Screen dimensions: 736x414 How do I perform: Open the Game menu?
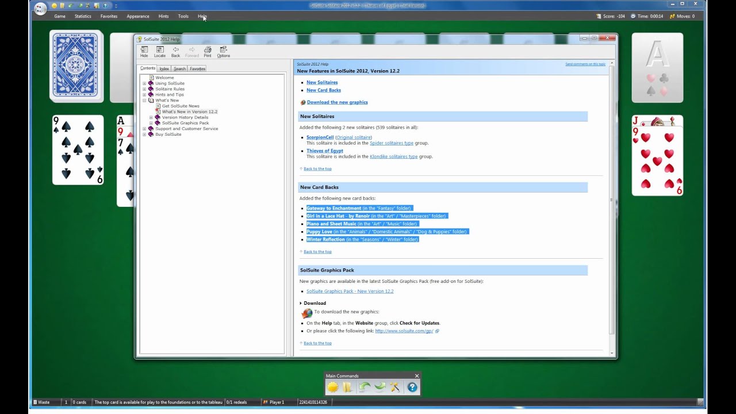click(x=60, y=16)
